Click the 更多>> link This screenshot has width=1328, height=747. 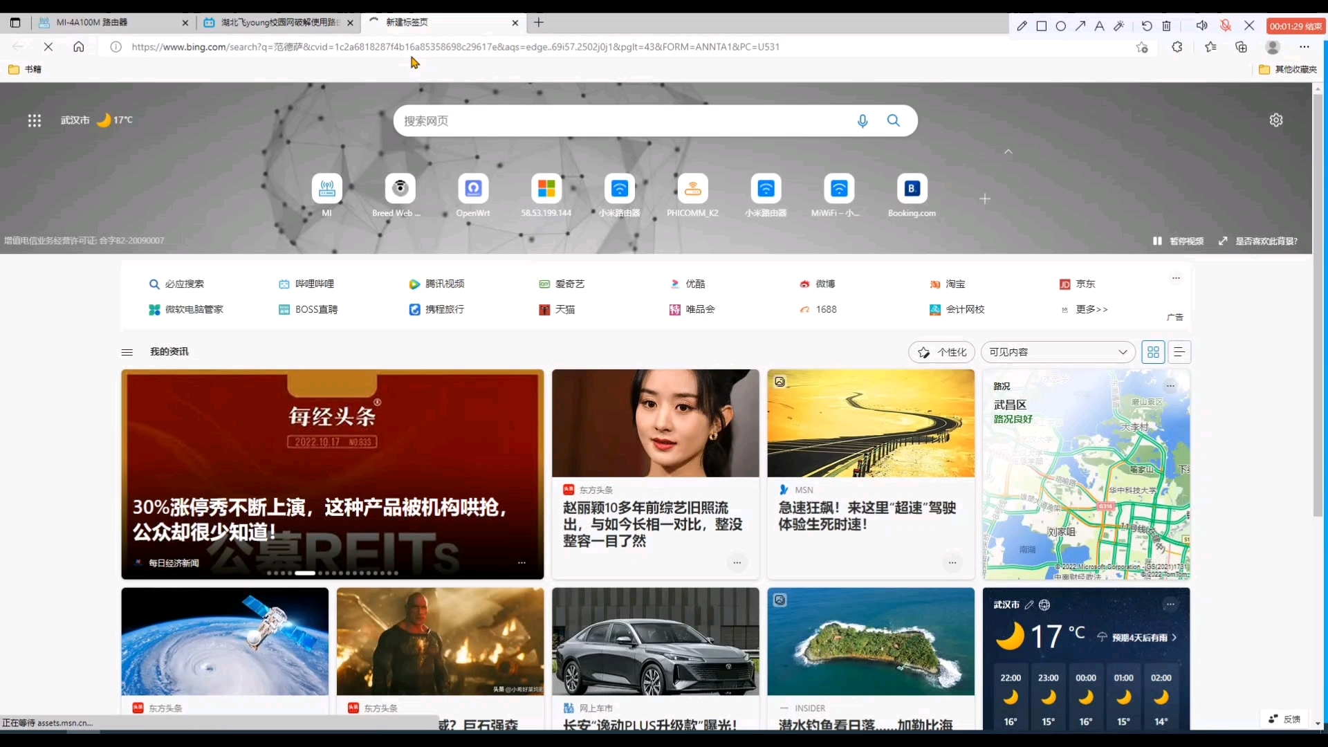pos(1091,309)
